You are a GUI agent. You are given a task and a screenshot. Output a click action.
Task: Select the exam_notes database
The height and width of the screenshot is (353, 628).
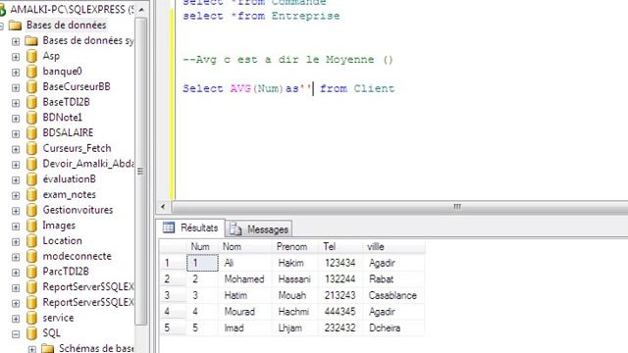click(x=70, y=194)
